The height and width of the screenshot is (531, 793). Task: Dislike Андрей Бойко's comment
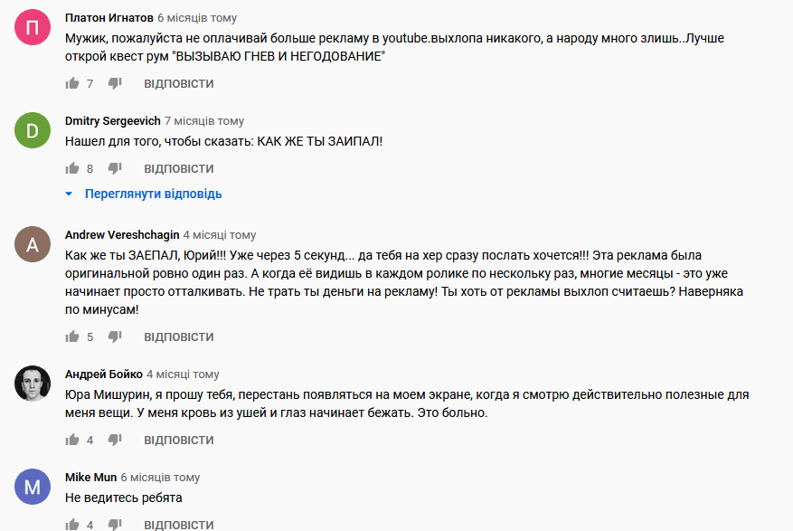(x=115, y=440)
